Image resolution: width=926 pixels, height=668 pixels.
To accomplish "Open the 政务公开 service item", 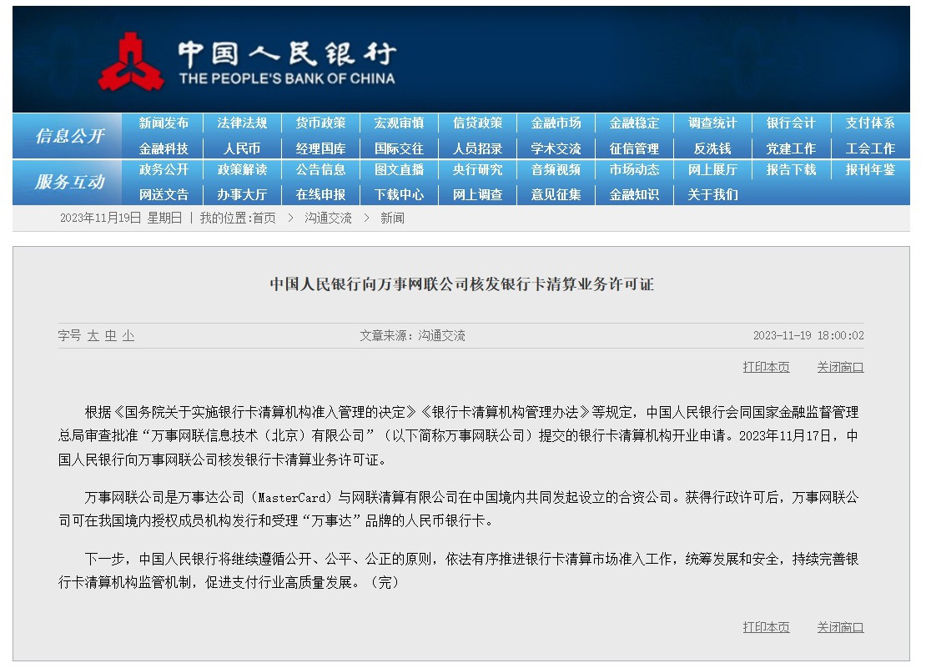I will [x=164, y=170].
